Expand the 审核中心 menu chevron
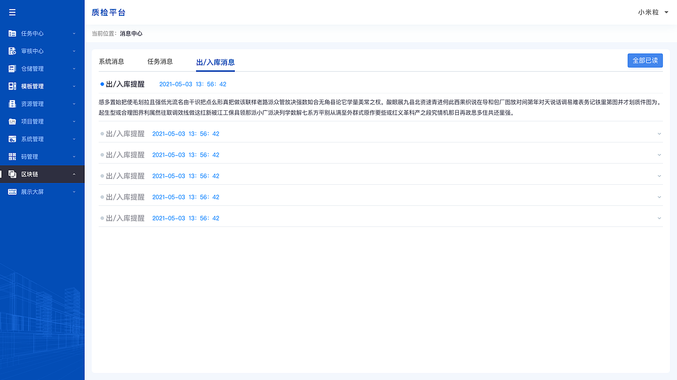 tap(74, 51)
